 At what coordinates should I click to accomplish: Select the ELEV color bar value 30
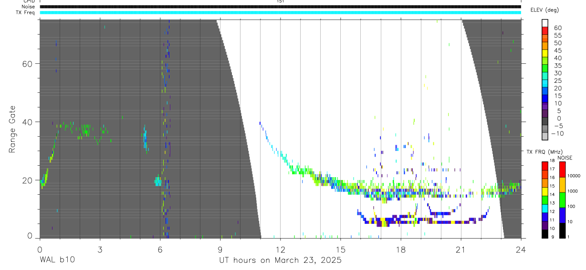click(x=557, y=73)
